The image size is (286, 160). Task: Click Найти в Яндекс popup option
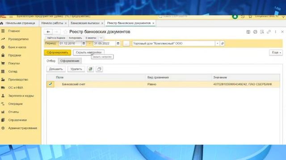pos(56,38)
